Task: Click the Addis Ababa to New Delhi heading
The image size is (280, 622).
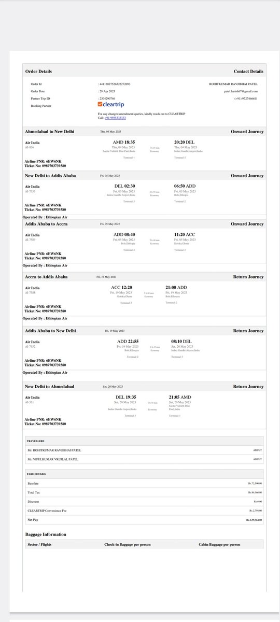Action: tap(50, 330)
